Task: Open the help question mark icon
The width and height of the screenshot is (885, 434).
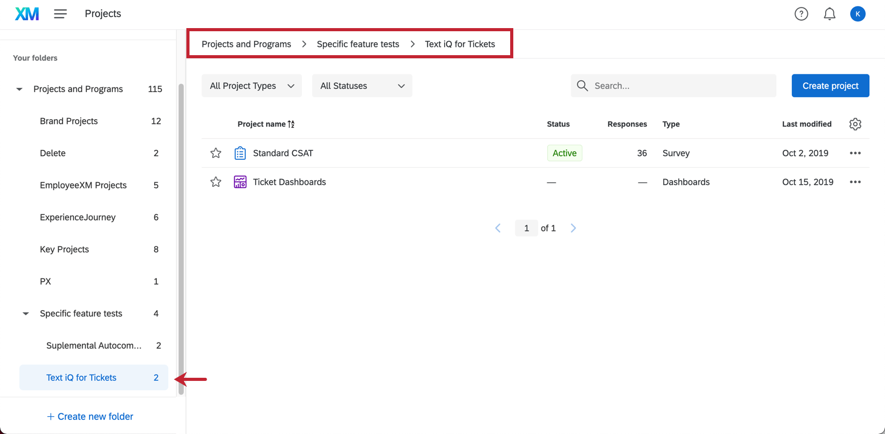Action: pyautogui.click(x=801, y=14)
